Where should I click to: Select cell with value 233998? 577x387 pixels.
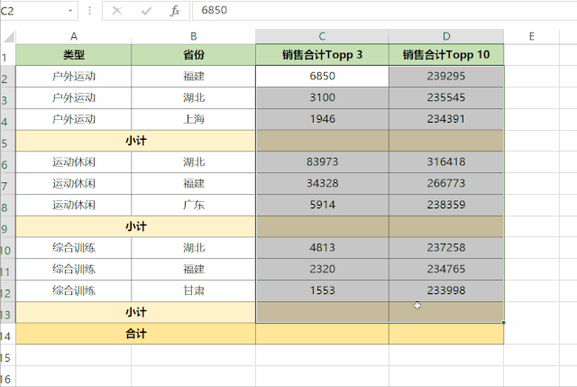click(x=446, y=290)
